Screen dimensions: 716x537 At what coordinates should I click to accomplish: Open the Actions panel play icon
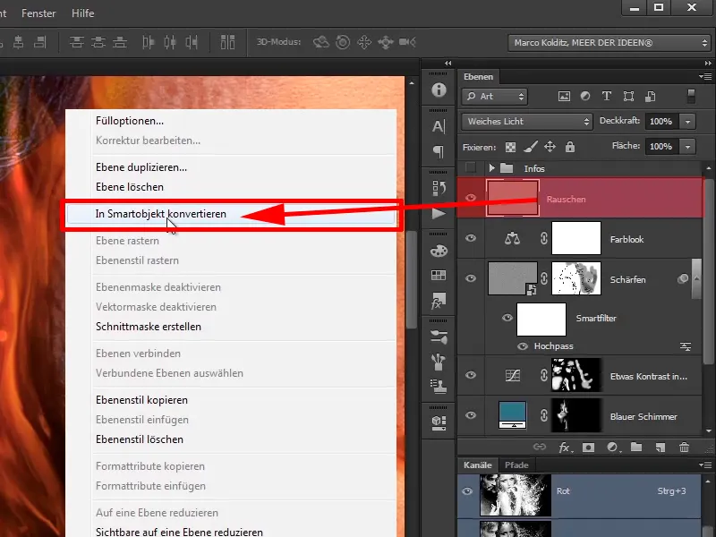click(x=439, y=213)
